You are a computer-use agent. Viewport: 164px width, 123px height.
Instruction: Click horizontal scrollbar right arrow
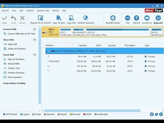tap(162, 111)
